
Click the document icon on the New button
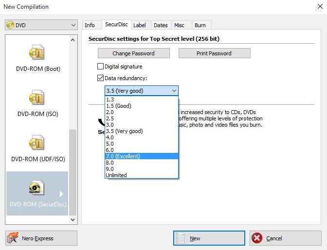tap(181, 238)
